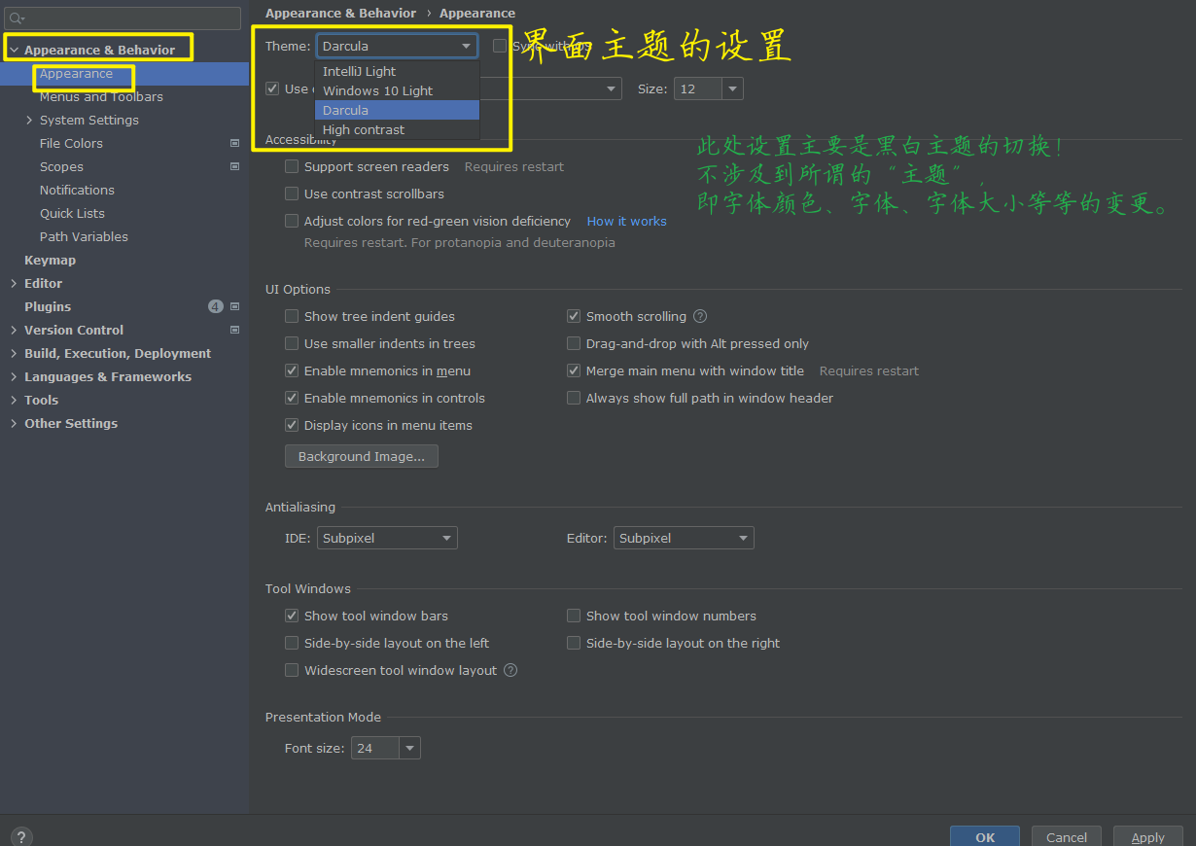Choose High contrast theme option
This screenshot has height=846, width=1196.
click(x=397, y=129)
